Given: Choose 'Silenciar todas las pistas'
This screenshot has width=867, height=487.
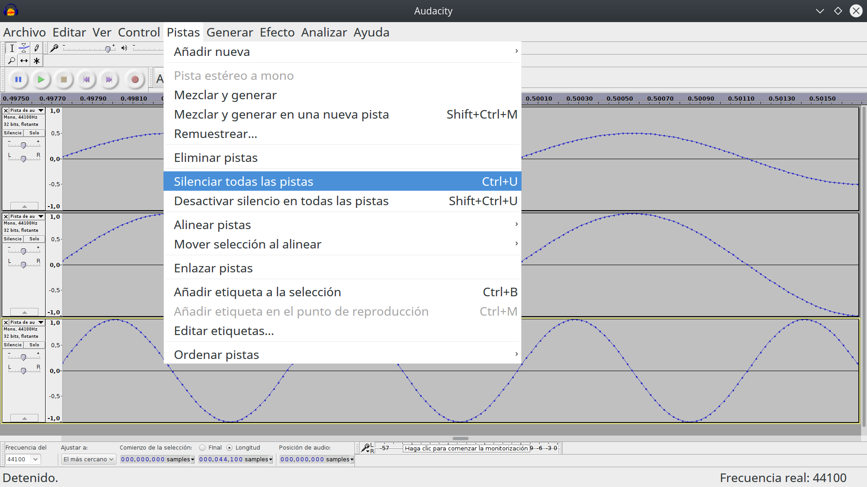Looking at the screenshot, I should 342,181.
